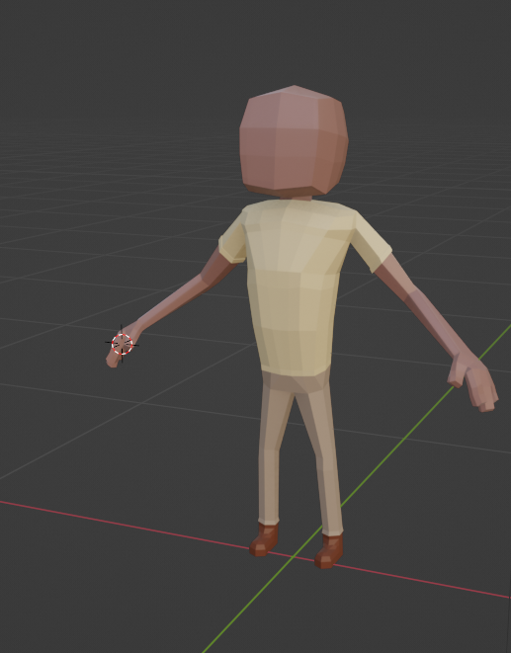
Task: Click the 3D cursor on the character's hand
Action: [123, 345]
